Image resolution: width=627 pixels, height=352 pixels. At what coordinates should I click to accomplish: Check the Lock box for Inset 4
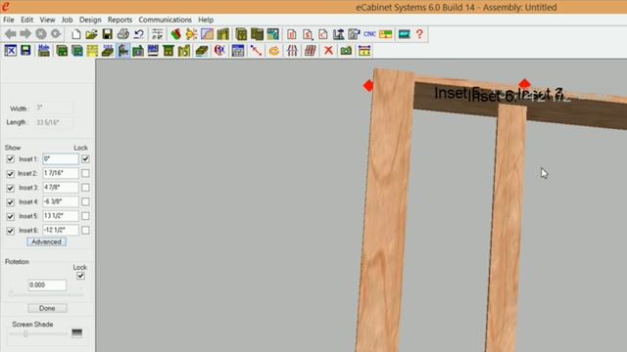[85, 201]
